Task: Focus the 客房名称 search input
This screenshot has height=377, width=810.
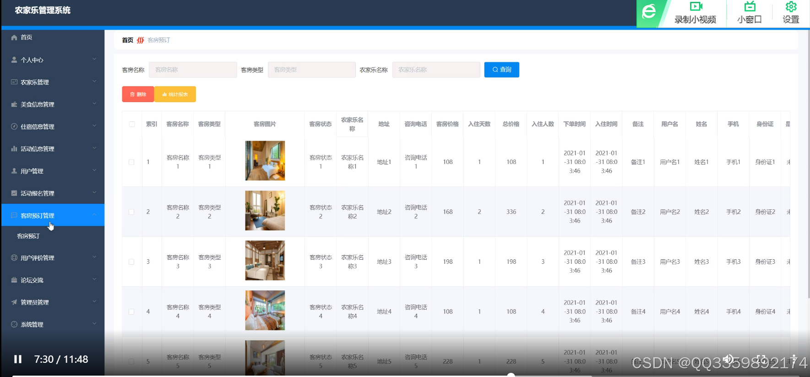Action: coord(193,70)
